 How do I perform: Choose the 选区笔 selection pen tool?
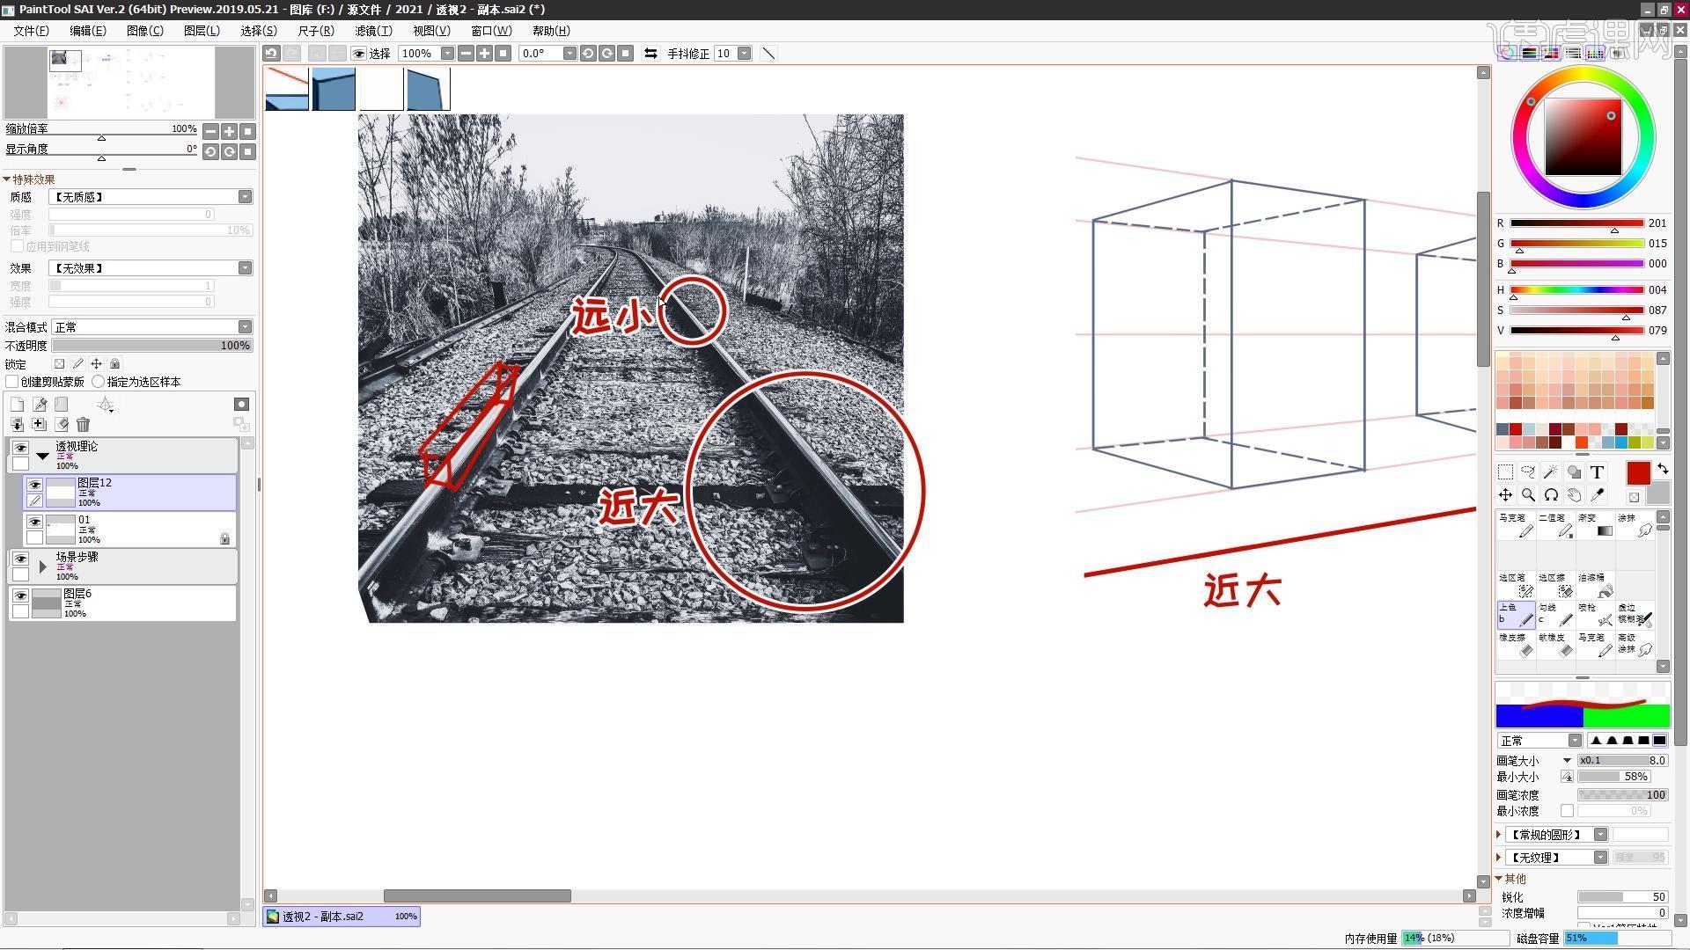(1516, 585)
